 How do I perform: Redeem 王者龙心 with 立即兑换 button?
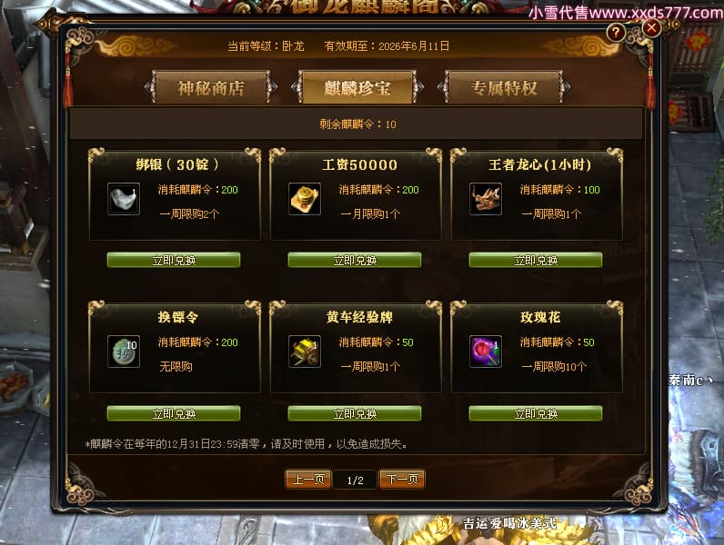(x=536, y=260)
